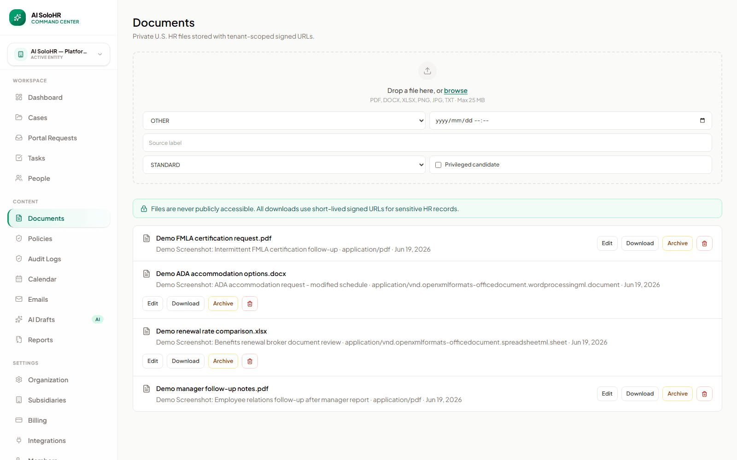Download Demo renewal rate comparison.xlsx
The width and height of the screenshot is (737, 460).
(x=186, y=361)
